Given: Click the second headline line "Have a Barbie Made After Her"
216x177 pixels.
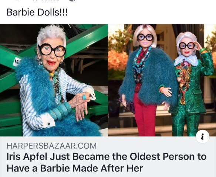Looking at the screenshot, I should [75, 168].
